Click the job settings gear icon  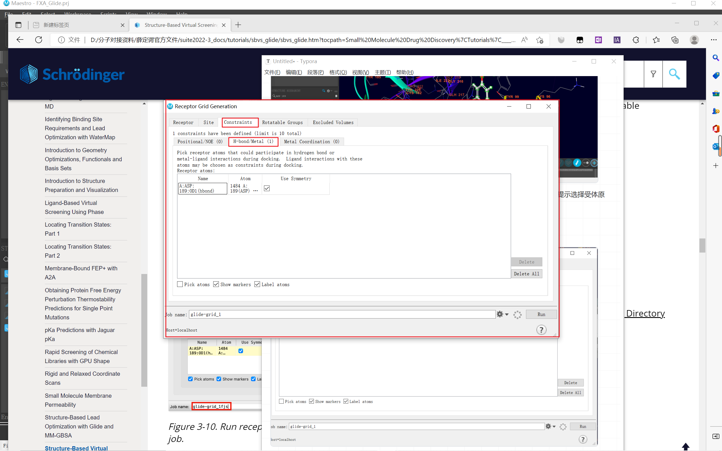(x=500, y=314)
